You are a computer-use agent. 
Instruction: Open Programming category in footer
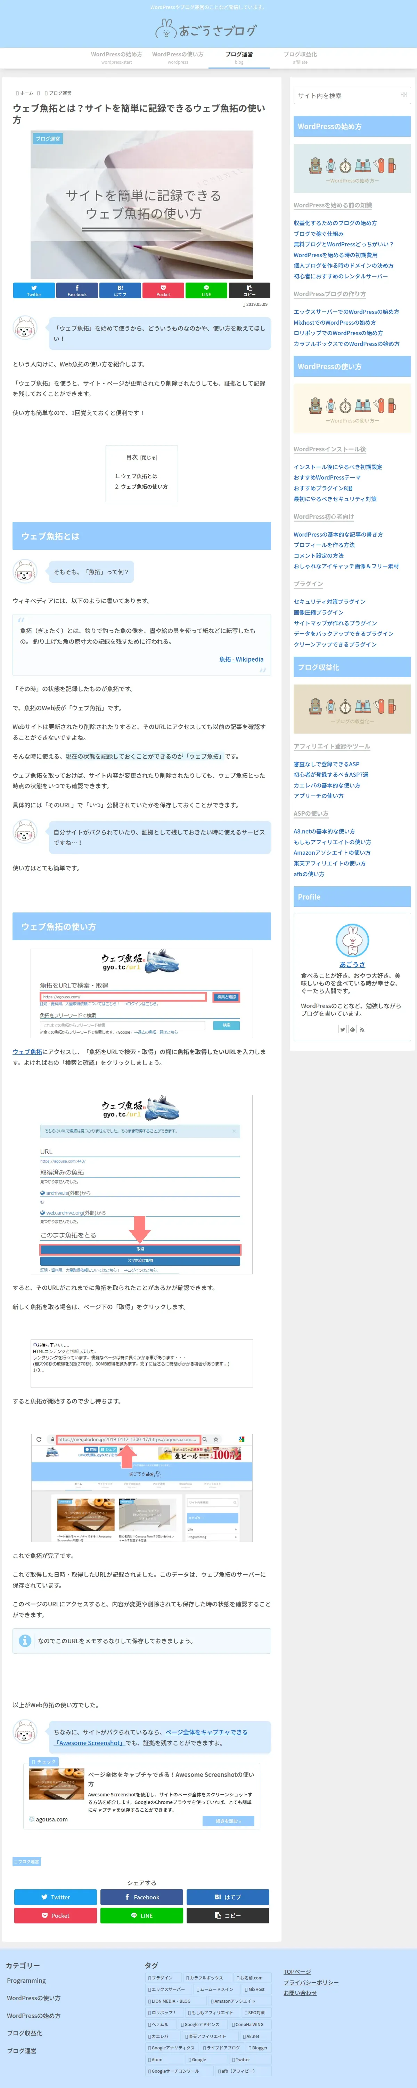click(x=27, y=1981)
